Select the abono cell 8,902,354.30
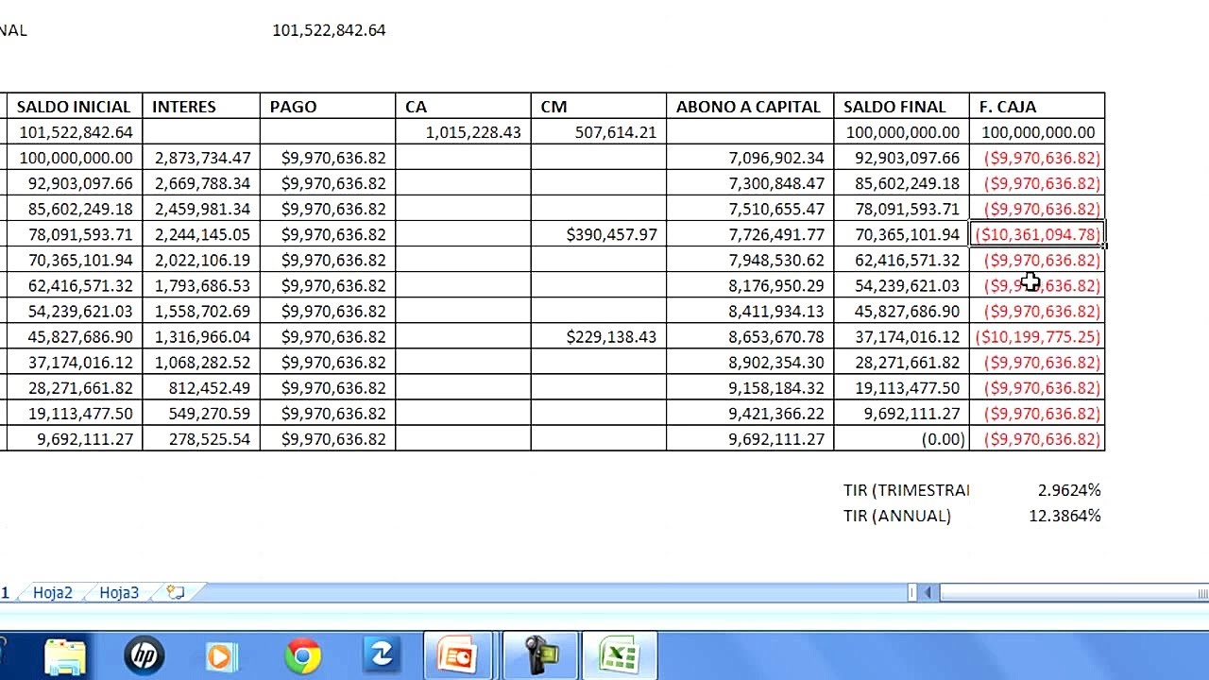 [x=750, y=362]
